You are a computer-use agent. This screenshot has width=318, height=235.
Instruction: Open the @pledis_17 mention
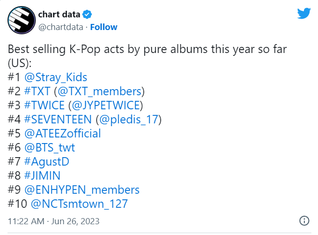(x=128, y=120)
